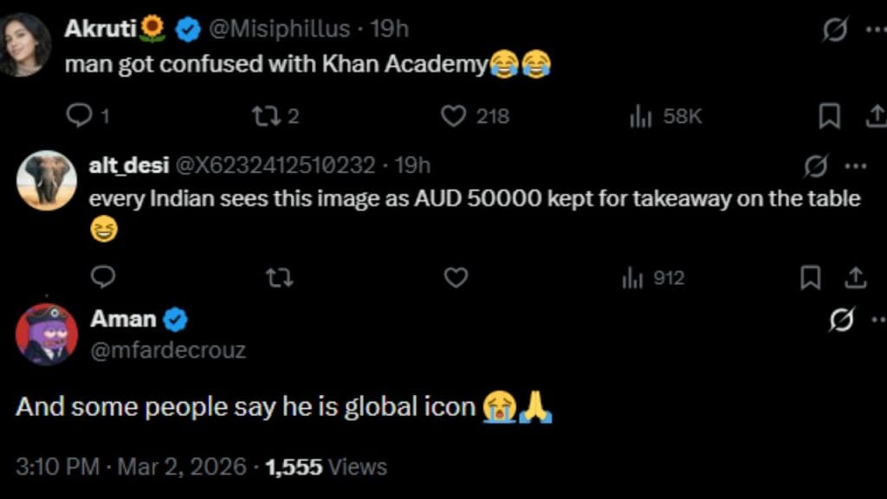887x499 pixels.
Task: Open more options on alt_desi's tweet
Action: [x=854, y=165]
